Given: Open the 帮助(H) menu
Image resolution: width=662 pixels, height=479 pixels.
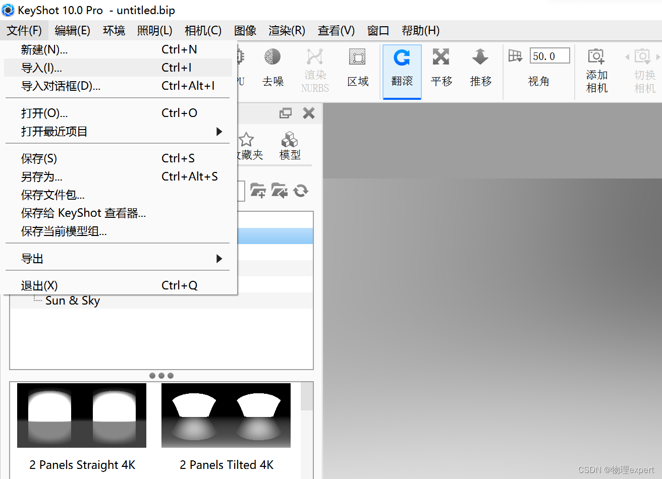Looking at the screenshot, I should coord(420,31).
